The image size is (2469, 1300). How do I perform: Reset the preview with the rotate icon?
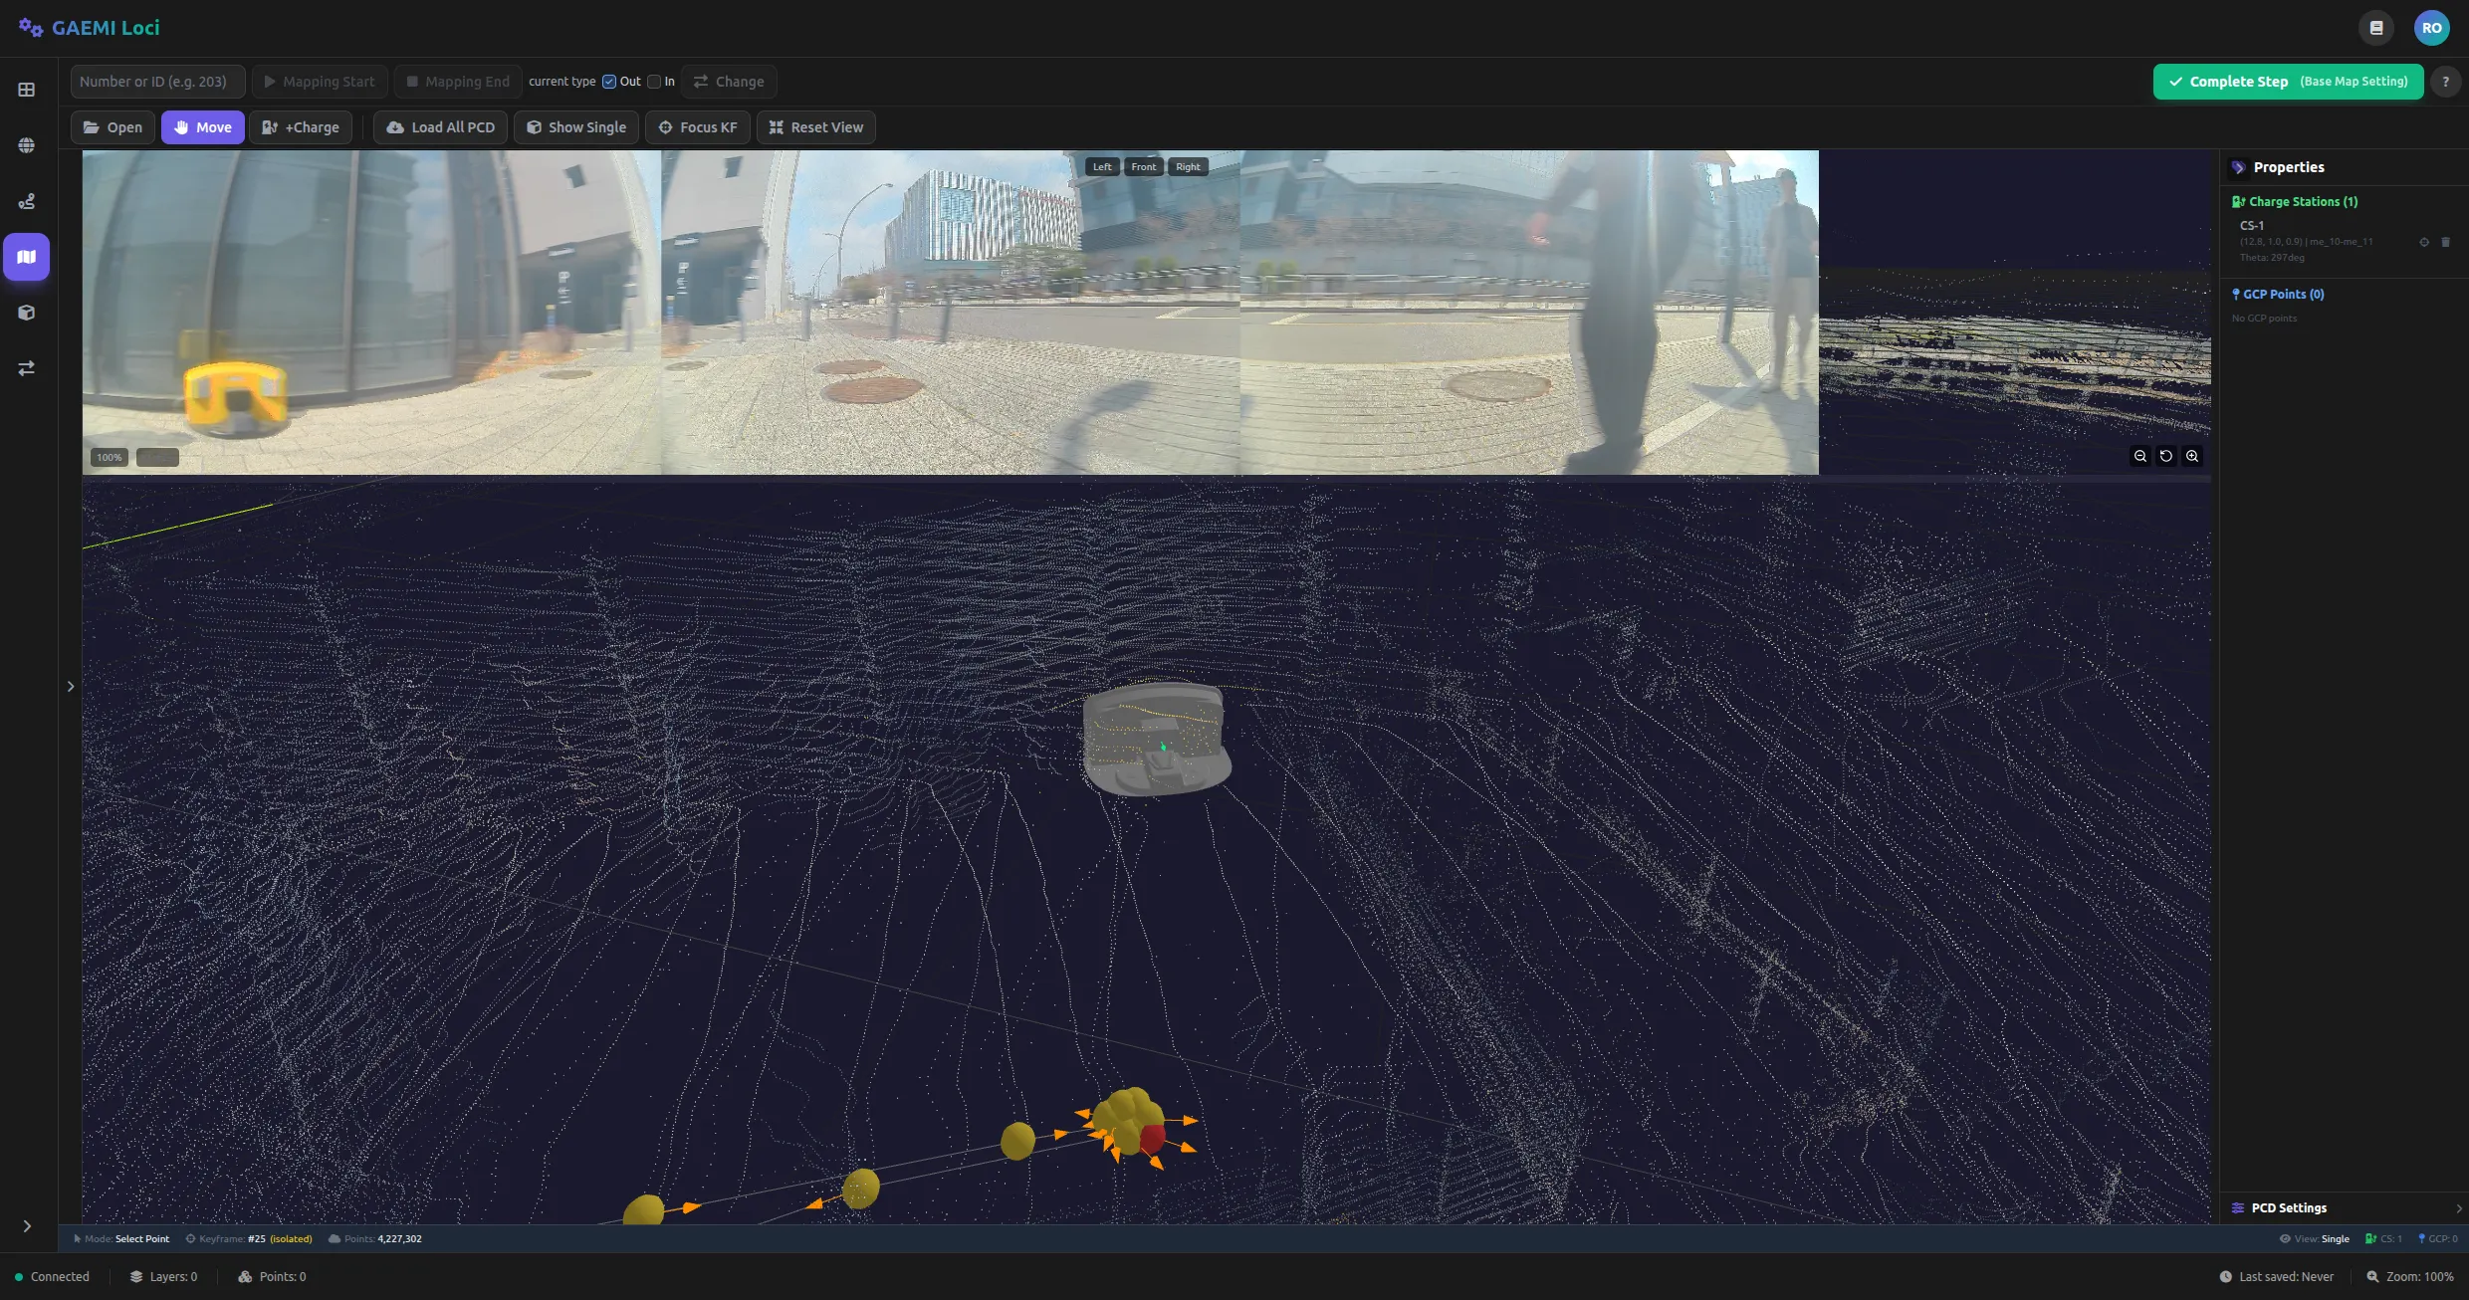[x=2166, y=456]
